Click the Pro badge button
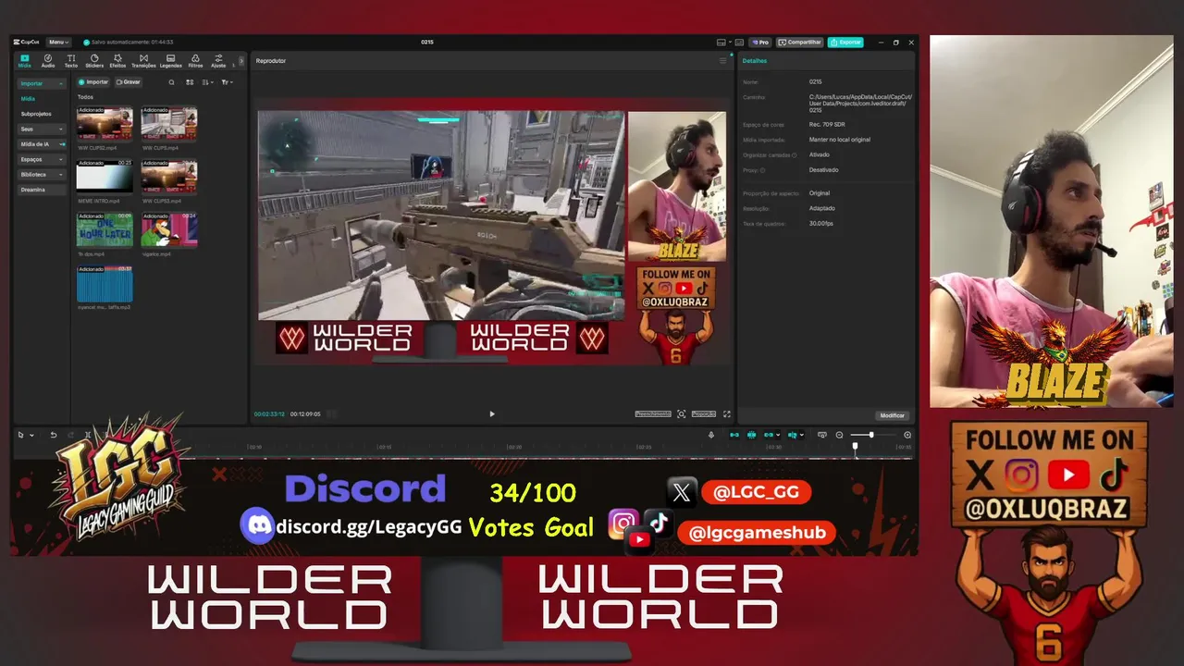The width and height of the screenshot is (1184, 666). pos(760,43)
